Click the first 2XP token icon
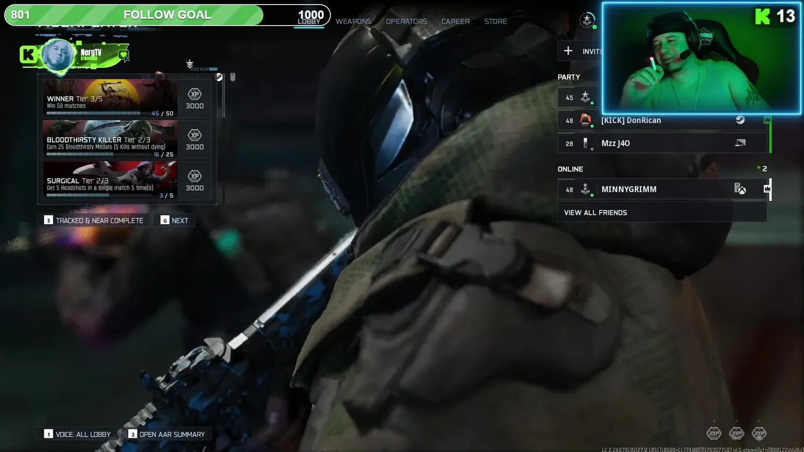 (714, 433)
